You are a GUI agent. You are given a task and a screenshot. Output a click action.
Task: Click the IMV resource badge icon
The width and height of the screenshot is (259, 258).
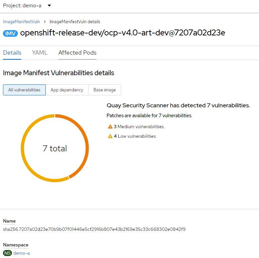[10, 33]
